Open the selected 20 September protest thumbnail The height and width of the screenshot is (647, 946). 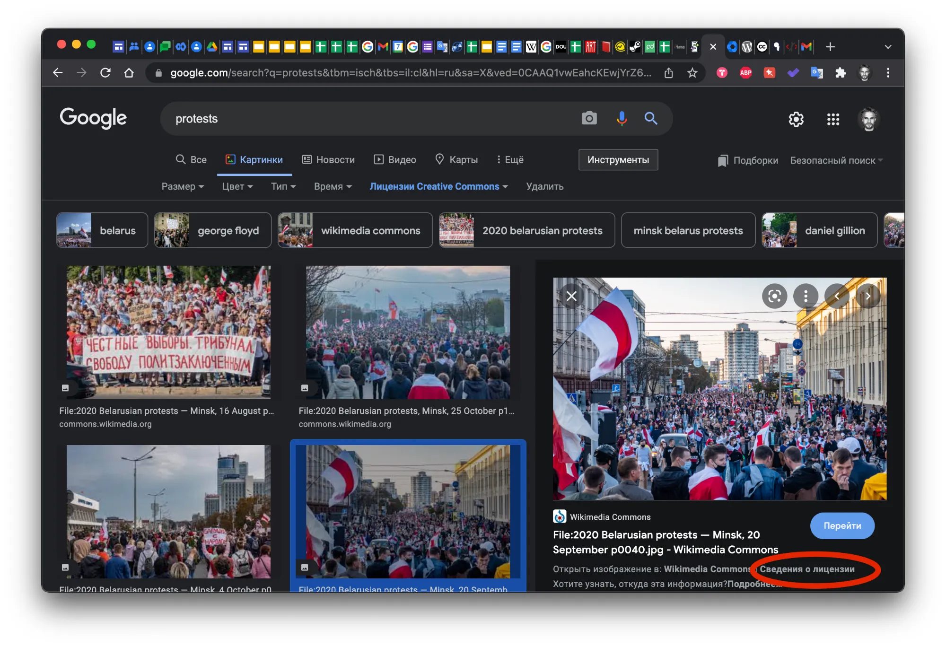[408, 511]
